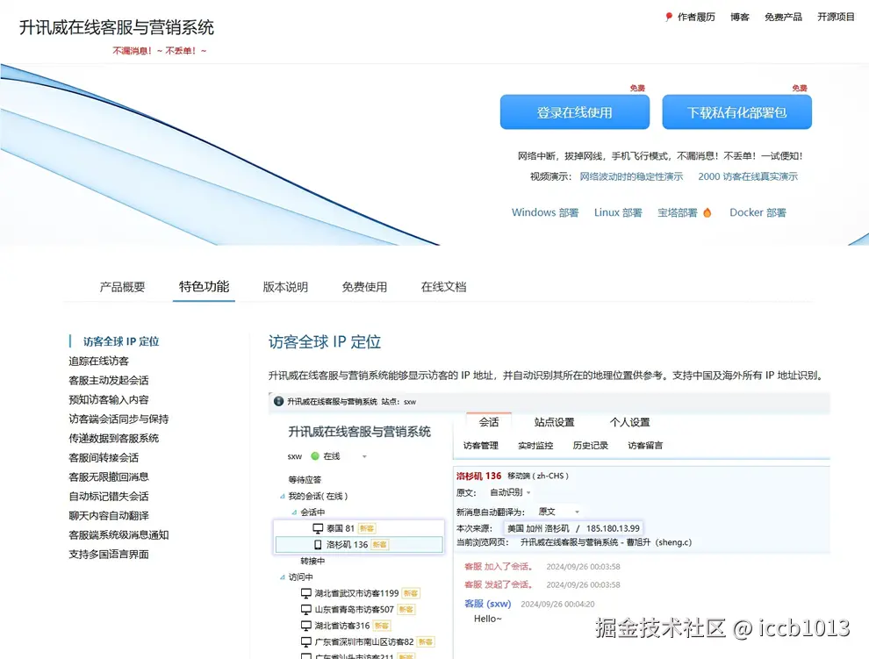Click 新客 badge beside 山东省青岛市访客507

[x=406, y=610]
